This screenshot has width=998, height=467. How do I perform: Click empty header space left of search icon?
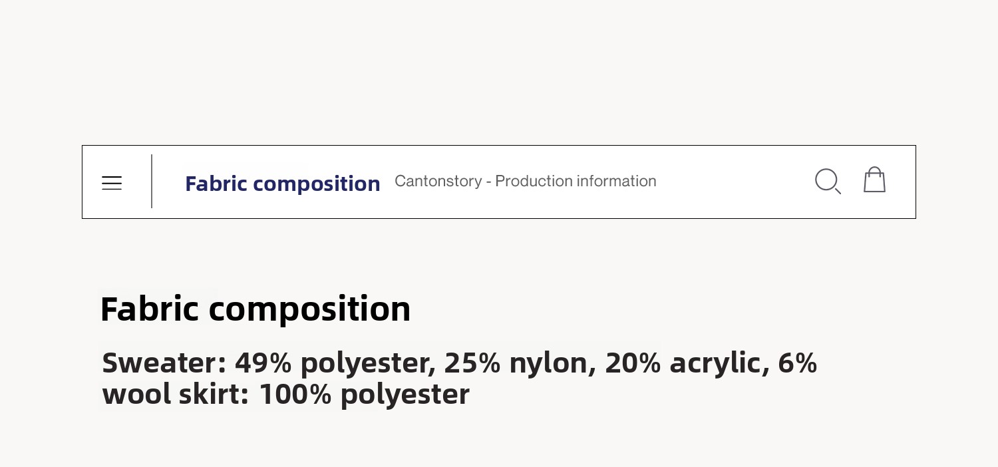point(732,182)
